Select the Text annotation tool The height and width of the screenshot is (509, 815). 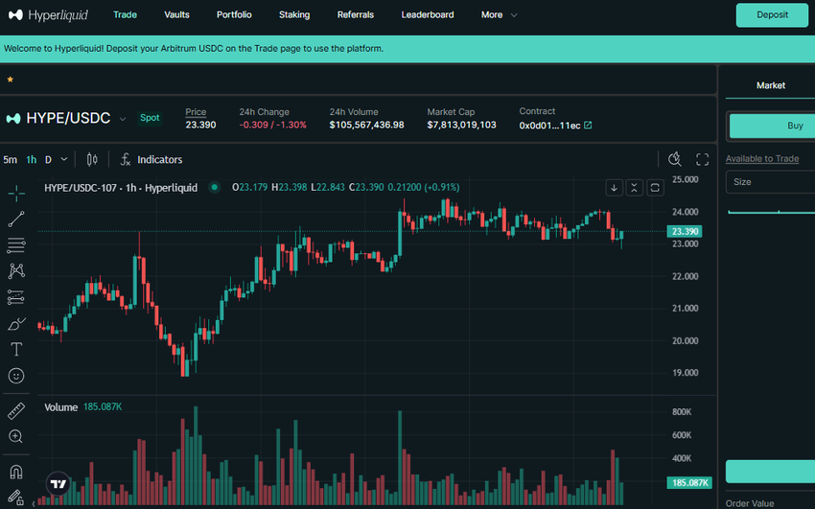click(x=16, y=349)
